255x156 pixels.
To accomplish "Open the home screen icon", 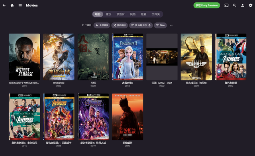I will tap(12, 5).
